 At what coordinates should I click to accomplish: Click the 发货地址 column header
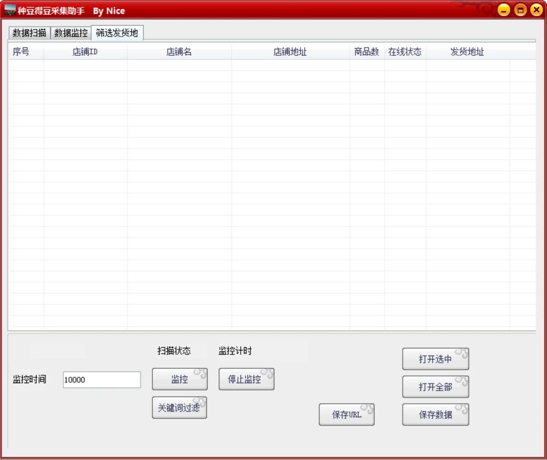pyautogui.click(x=467, y=51)
